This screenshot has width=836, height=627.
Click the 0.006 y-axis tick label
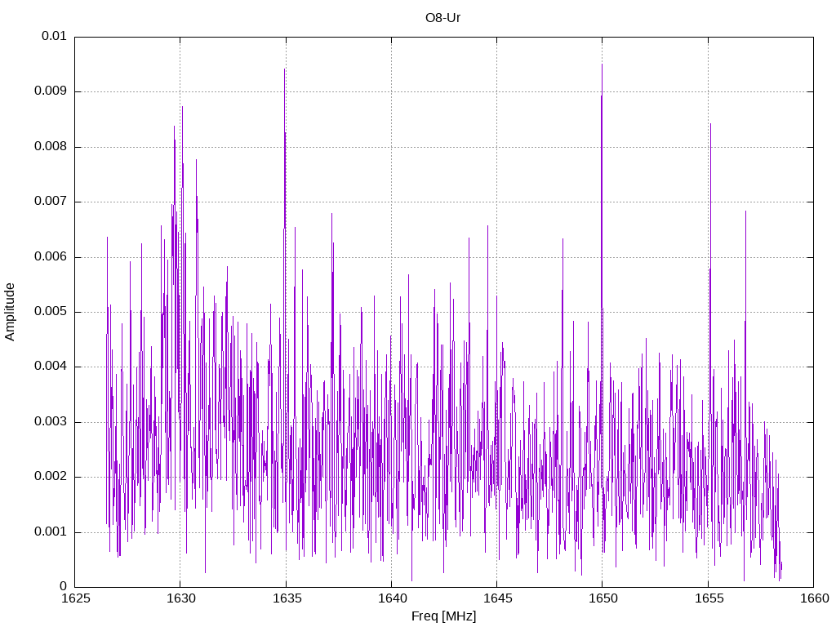[x=51, y=257]
